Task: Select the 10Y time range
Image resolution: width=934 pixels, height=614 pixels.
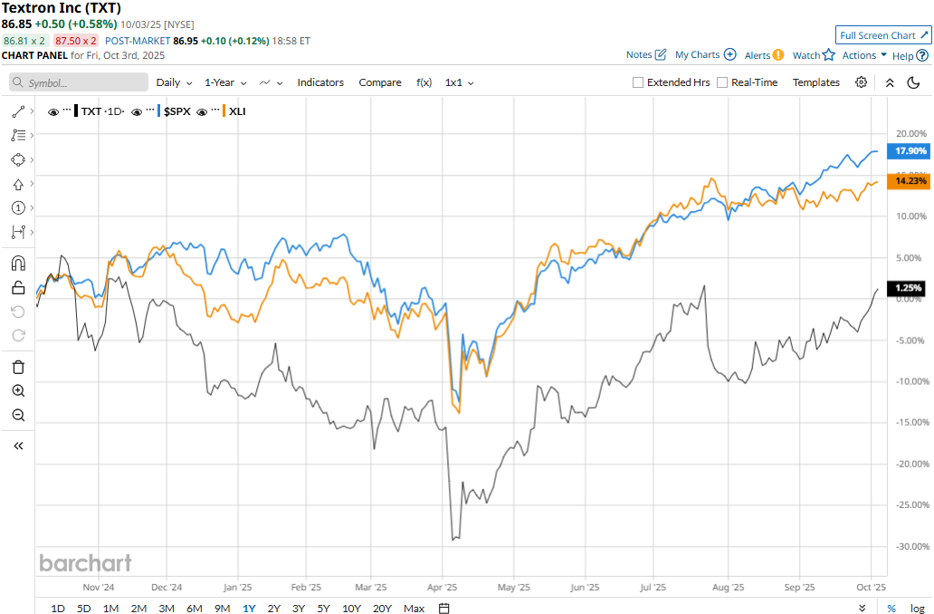Action: pos(351,608)
